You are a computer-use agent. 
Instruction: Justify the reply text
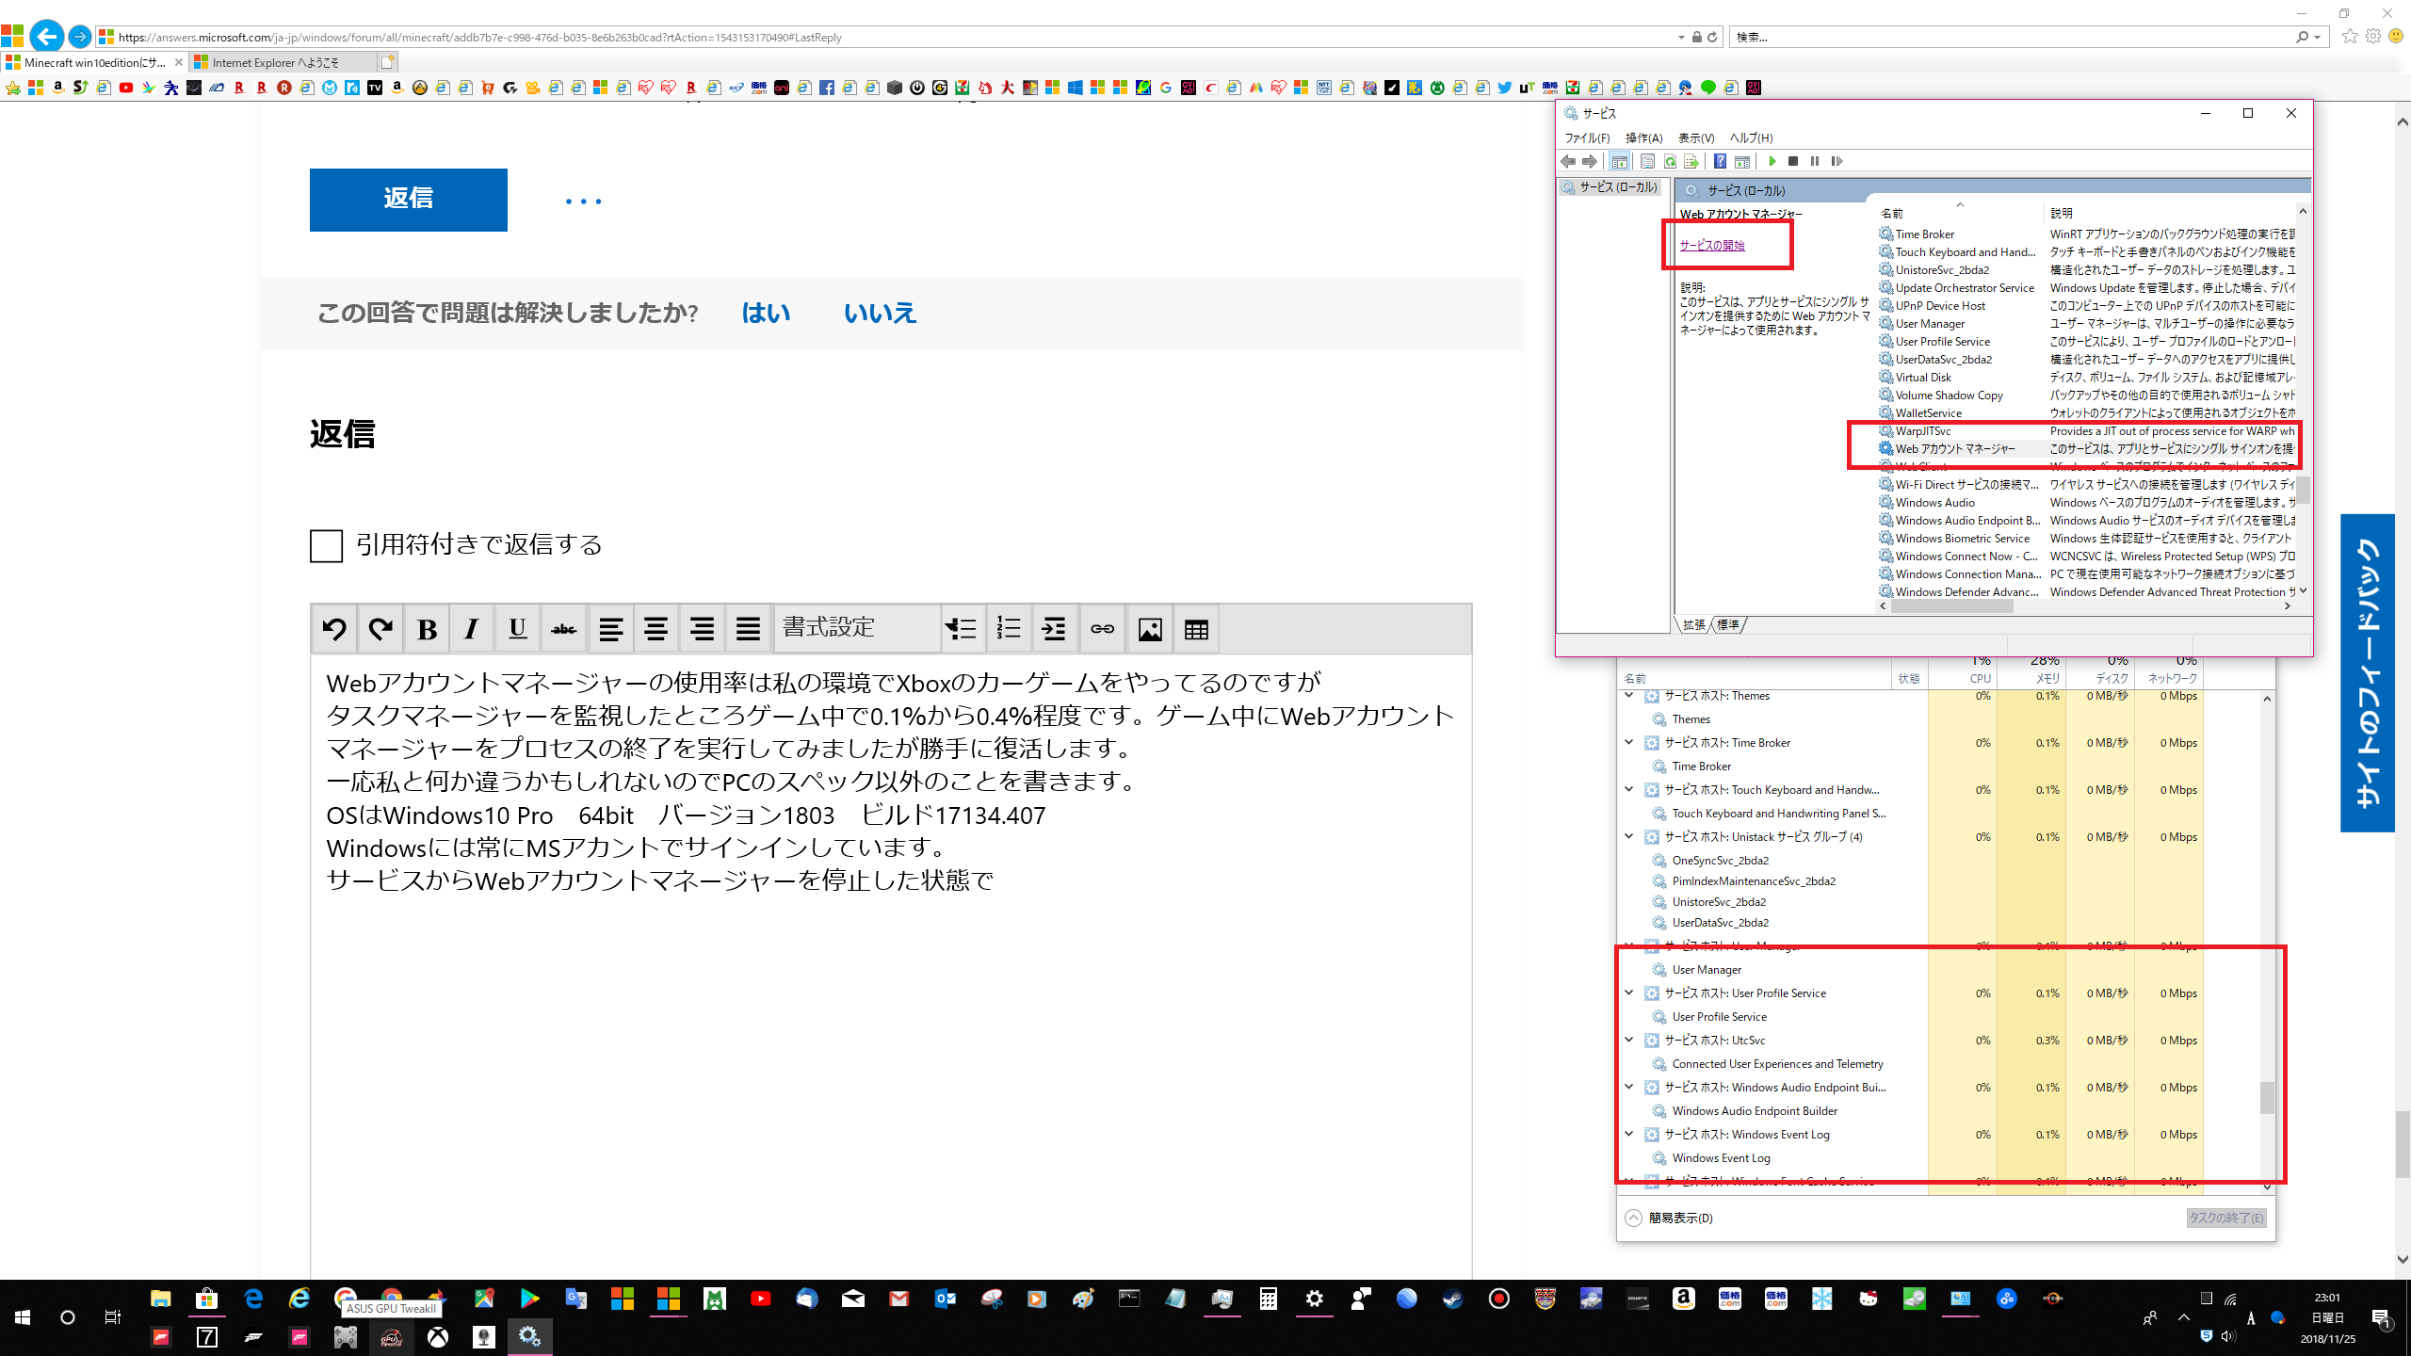point(748,629)
